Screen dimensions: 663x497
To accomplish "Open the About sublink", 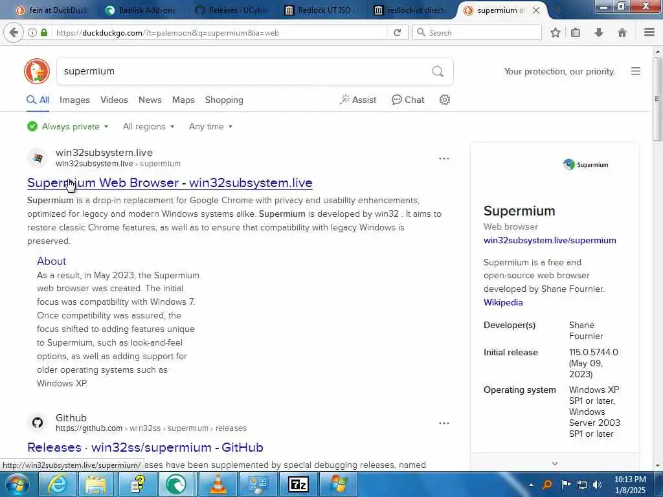I will click(52, 261).
